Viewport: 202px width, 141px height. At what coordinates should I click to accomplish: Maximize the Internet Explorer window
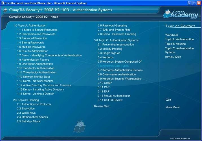(194, 3)
